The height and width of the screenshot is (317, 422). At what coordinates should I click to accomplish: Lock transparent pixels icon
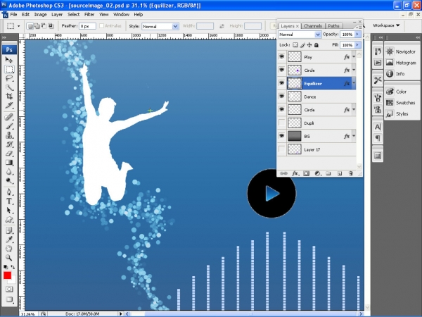[x=295, y=45]
